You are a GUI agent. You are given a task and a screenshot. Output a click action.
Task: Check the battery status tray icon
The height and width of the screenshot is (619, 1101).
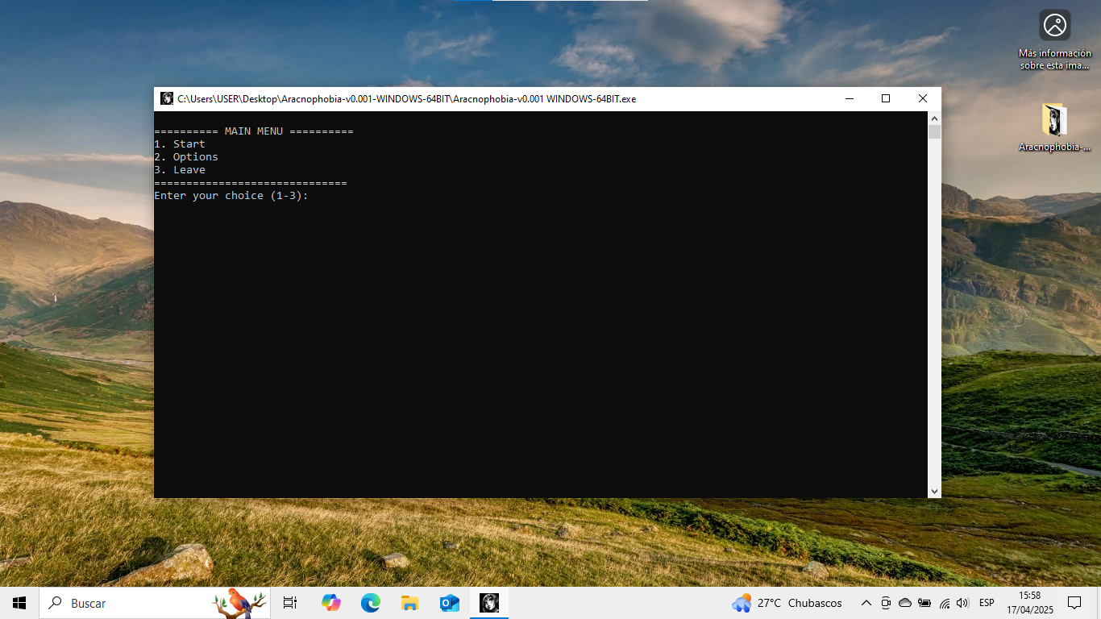click(924, 603)
